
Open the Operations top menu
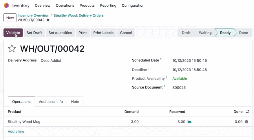pyautogui.click(x=65, y=6)
